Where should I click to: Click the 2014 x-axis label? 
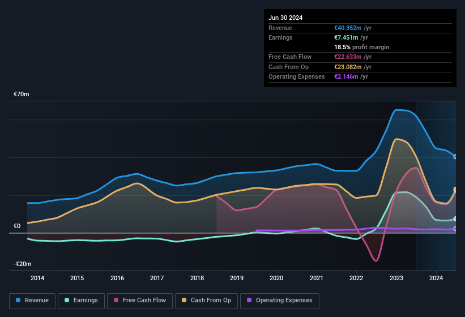[x=37, y=278]
